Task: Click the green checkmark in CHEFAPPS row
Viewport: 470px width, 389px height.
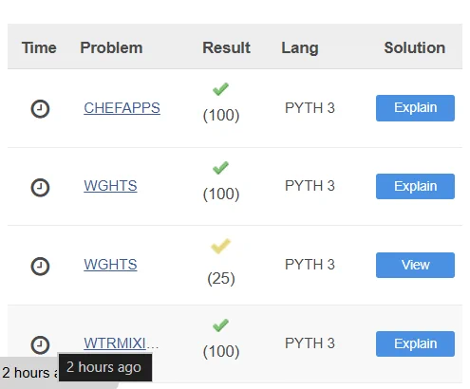Action: point(220,89)
